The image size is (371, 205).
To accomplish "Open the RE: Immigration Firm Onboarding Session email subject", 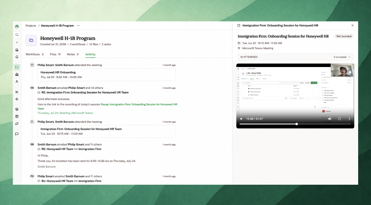I will pos(85,93).
